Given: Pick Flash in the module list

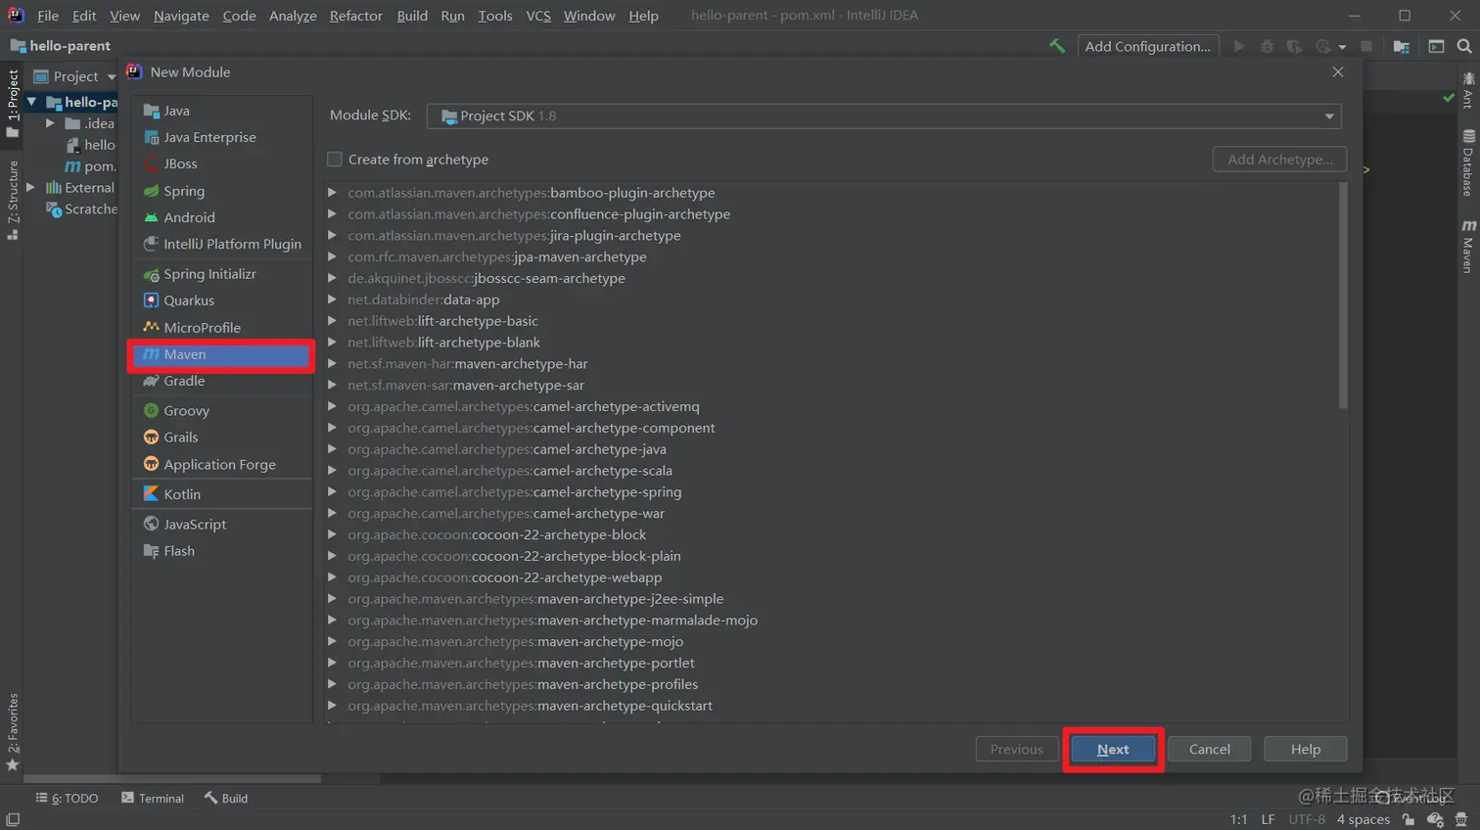Looking at the screenshot, I should [x=178, y=551].
